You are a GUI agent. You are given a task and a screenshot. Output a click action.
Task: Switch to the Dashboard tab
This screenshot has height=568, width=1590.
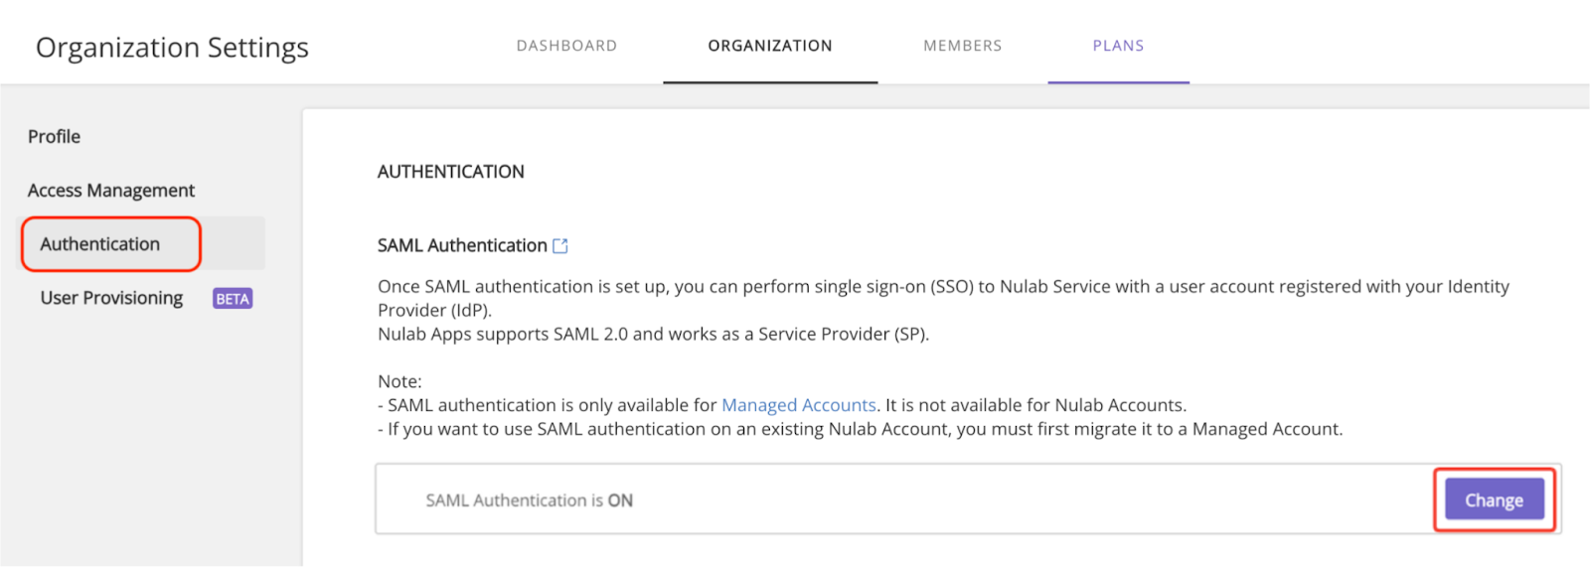[x=566, y=46]
